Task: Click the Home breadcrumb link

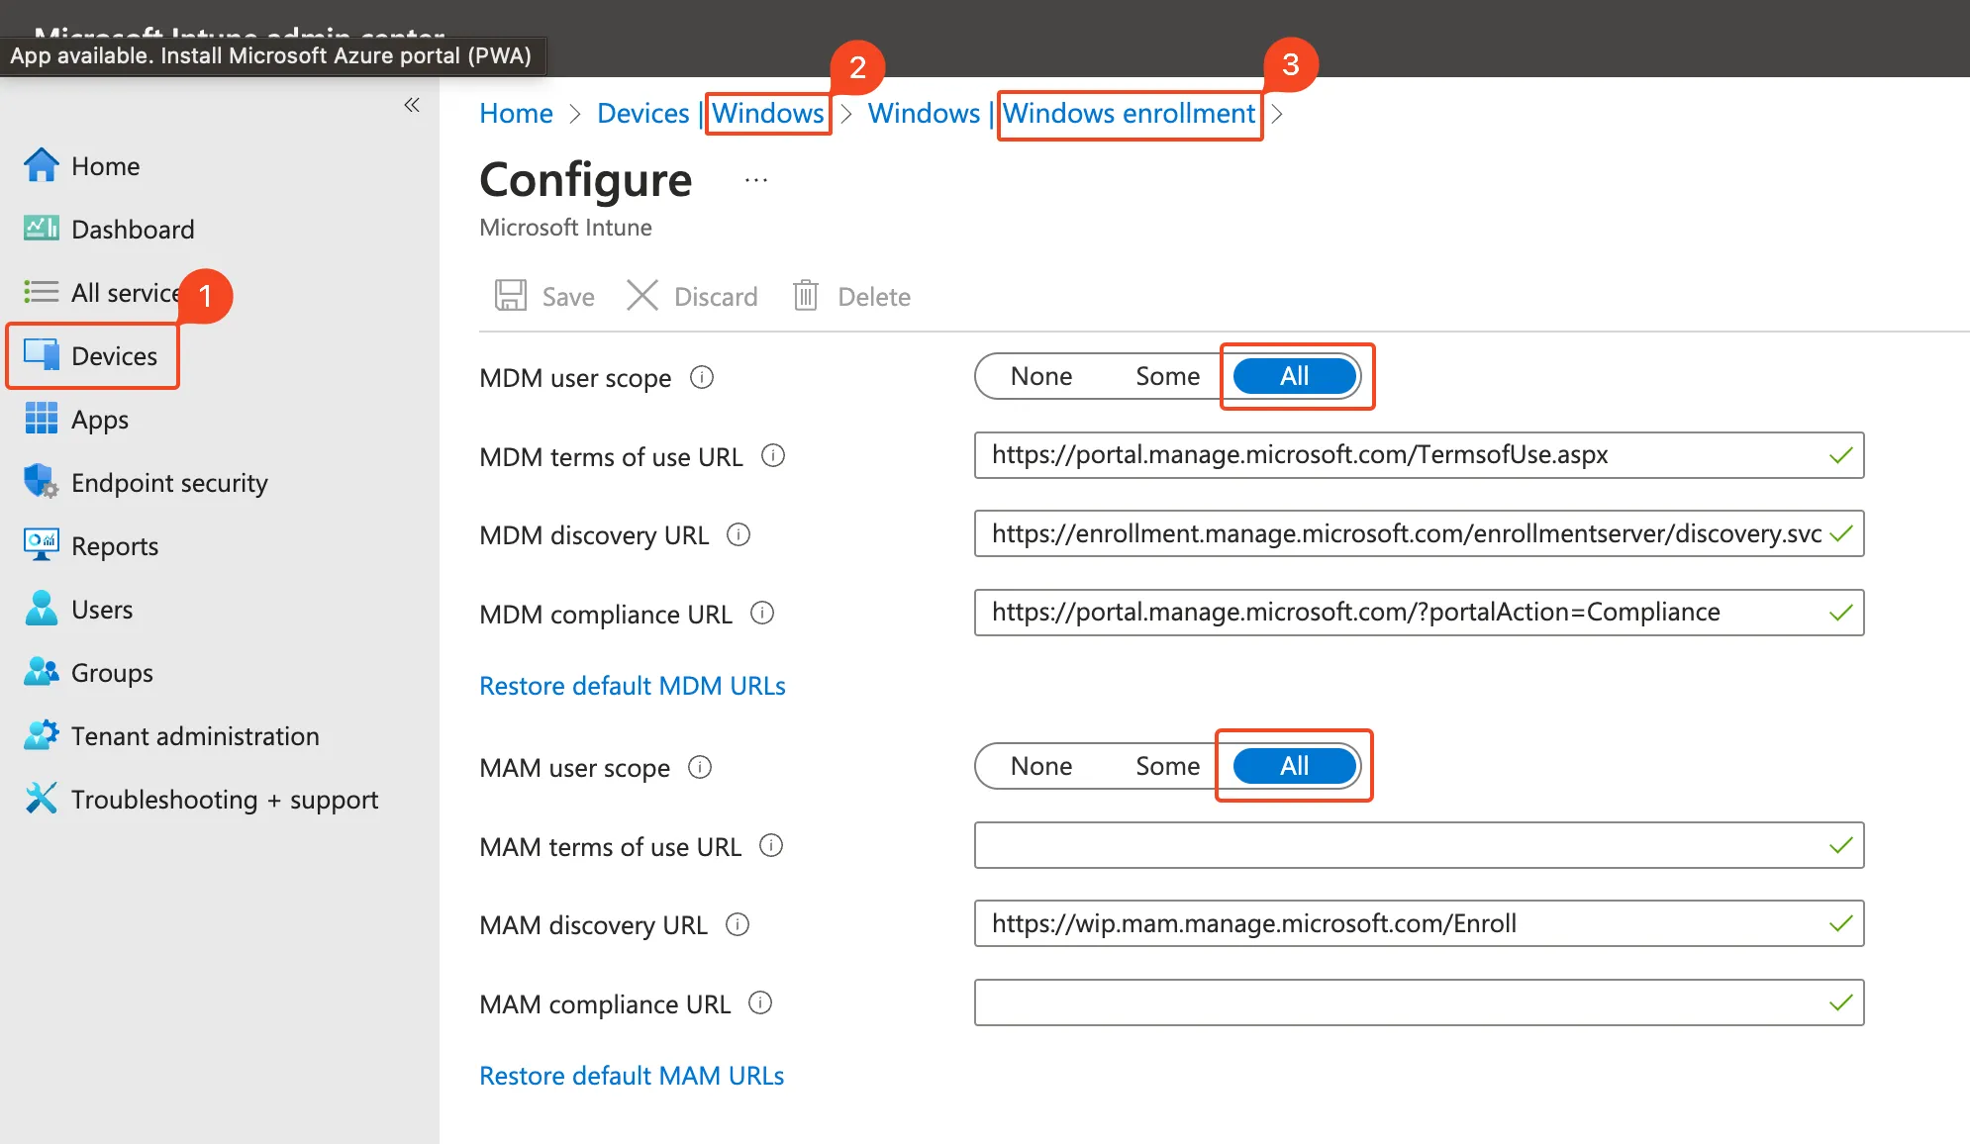Action: [x=516, y=114]
